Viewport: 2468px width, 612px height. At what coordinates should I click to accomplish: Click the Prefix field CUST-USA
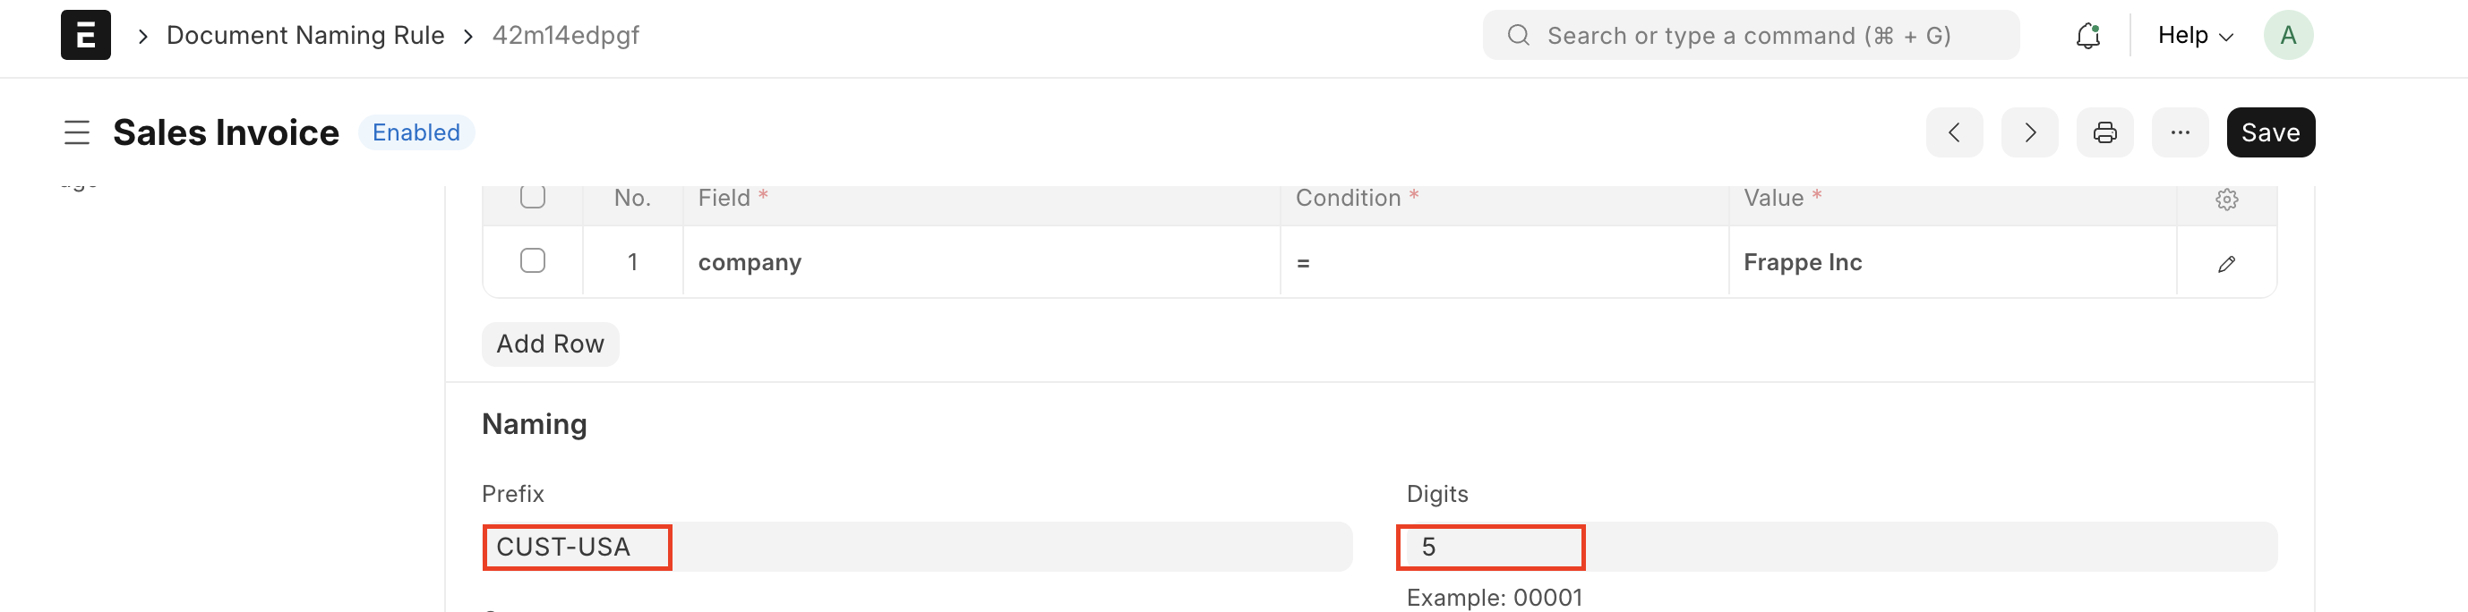pyautogui.click(x=916, y=547)
